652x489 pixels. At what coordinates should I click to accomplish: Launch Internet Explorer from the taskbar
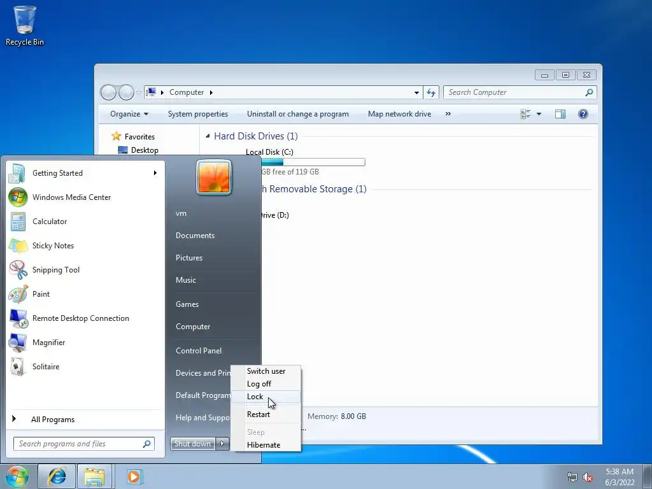(57, 476)
